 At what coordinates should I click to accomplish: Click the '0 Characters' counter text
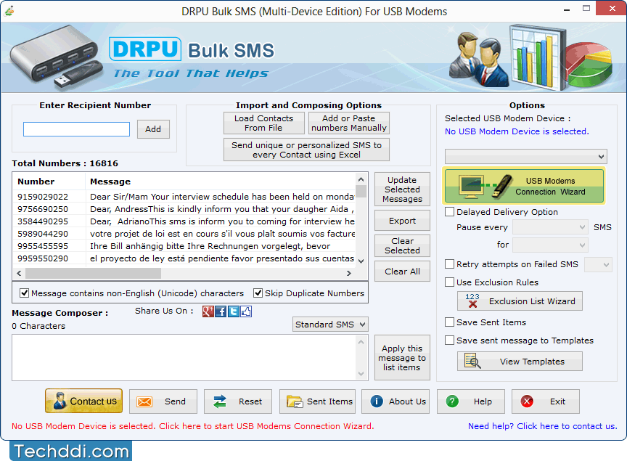click(x=38, y=326)
